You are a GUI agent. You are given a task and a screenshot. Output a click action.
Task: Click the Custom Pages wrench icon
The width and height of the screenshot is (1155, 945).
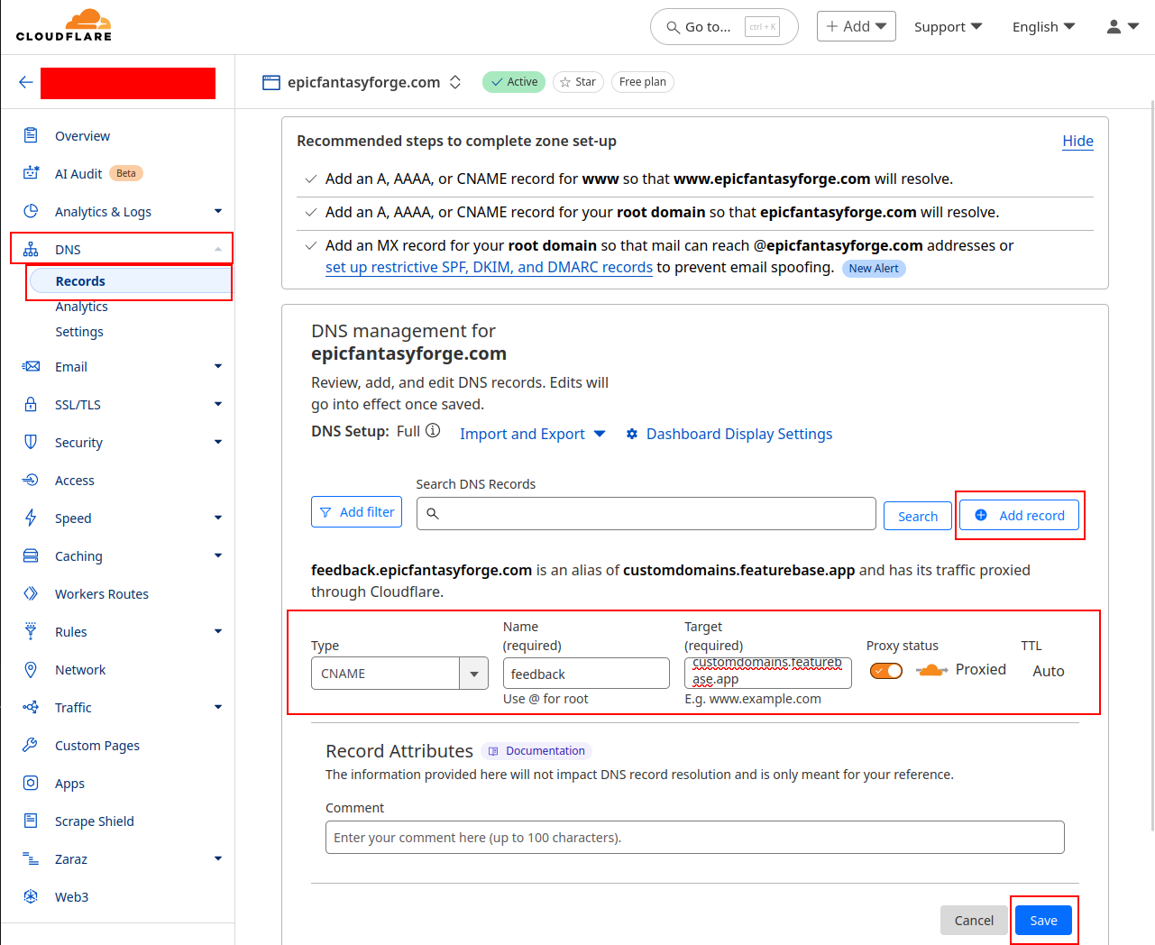(x=31, y=745)
